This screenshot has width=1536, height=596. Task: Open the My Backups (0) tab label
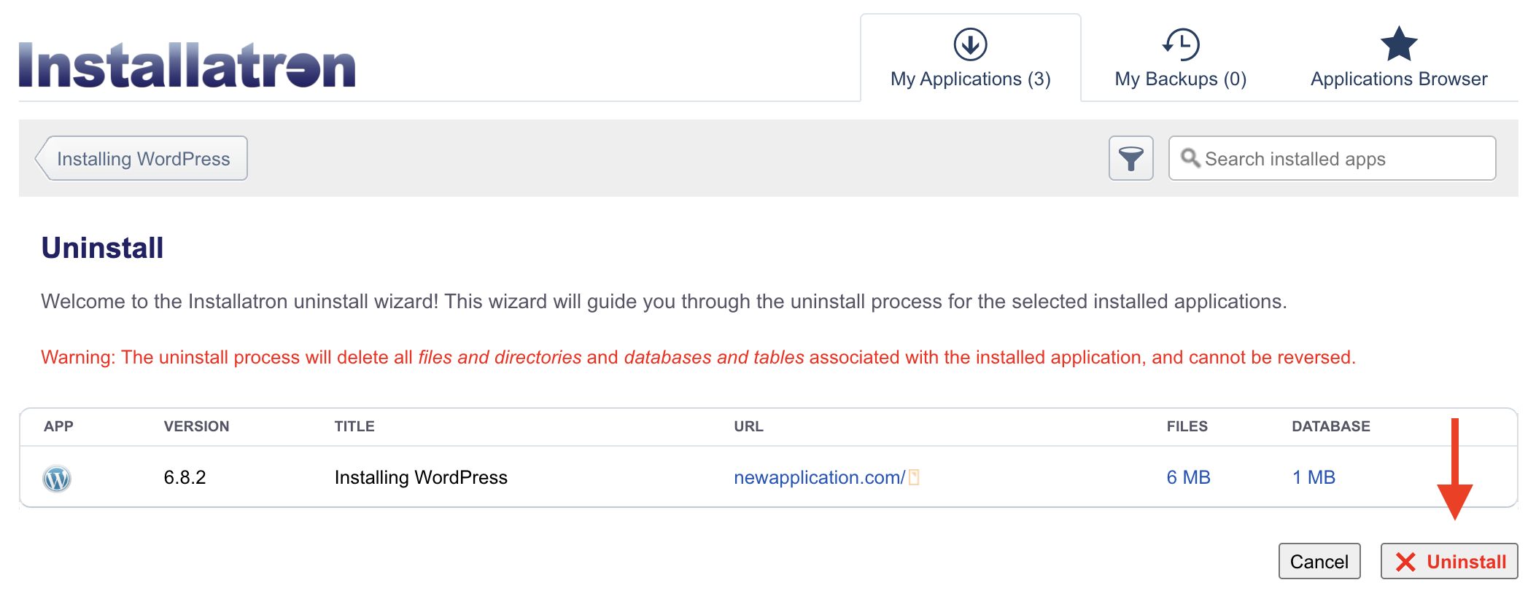[x=1180, y=79]
